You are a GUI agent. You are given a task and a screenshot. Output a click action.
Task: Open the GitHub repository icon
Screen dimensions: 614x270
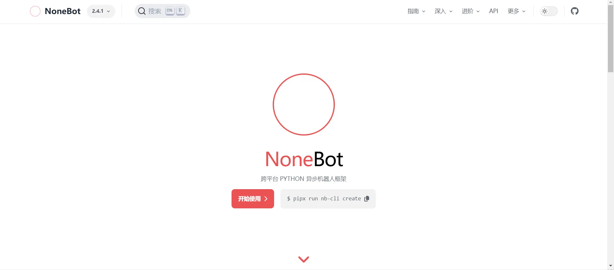[575, 11]
